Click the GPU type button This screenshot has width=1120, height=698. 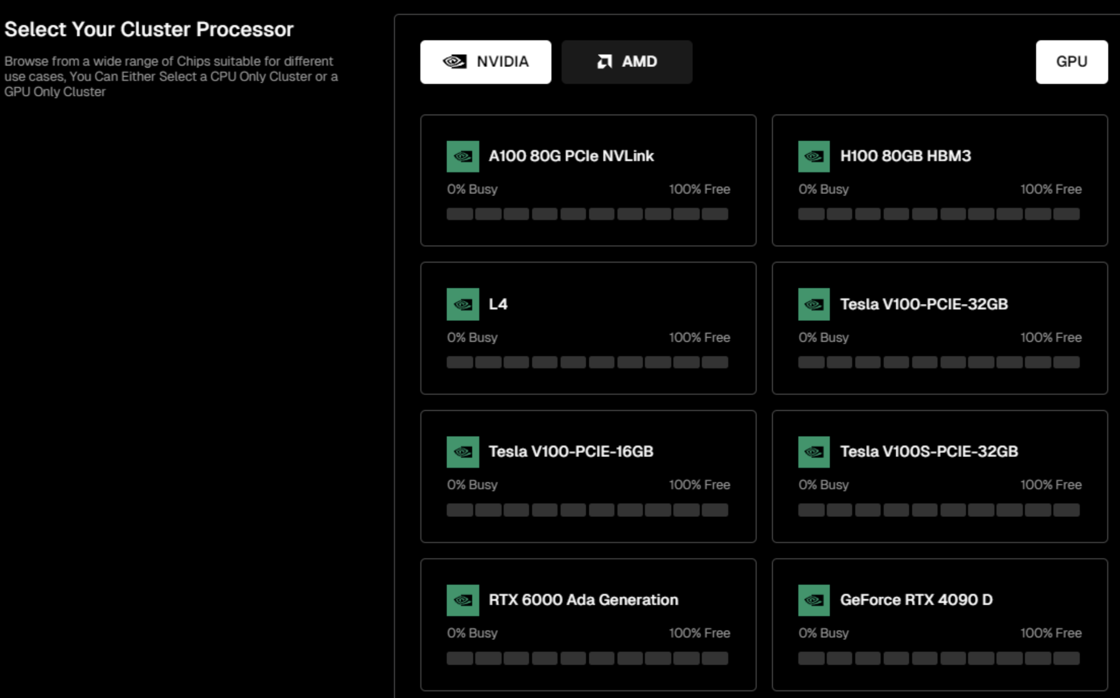click(x=1072, y=62)
